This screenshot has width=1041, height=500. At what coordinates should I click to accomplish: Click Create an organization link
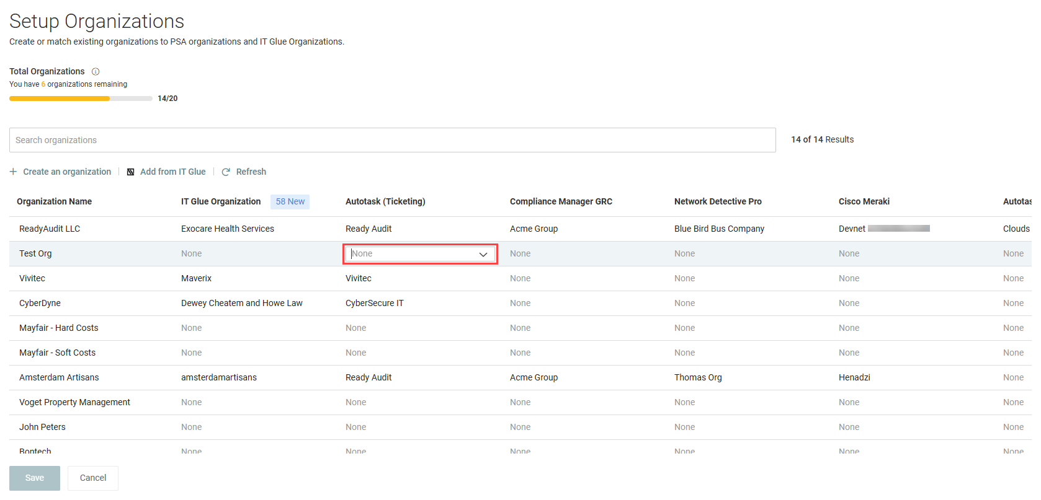pyautogui.click(x=67, y=172)
